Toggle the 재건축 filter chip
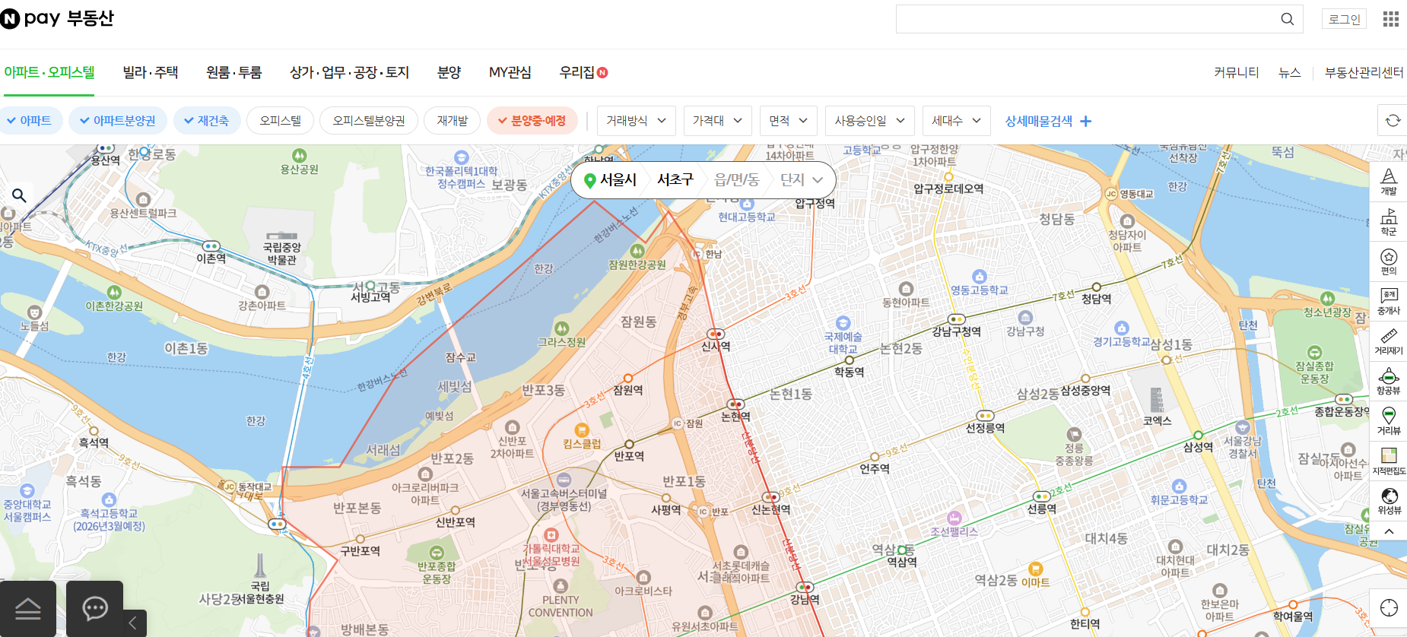 click(207, 121)
